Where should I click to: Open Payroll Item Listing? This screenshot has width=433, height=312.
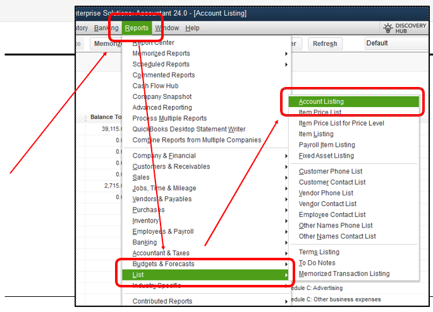354,145
